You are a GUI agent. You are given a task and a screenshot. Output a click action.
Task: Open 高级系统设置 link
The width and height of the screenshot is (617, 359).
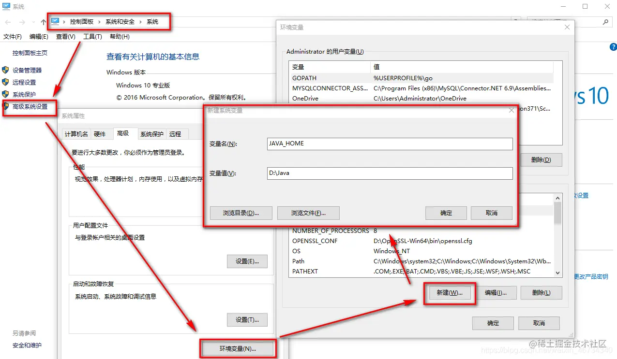point(30,106)
